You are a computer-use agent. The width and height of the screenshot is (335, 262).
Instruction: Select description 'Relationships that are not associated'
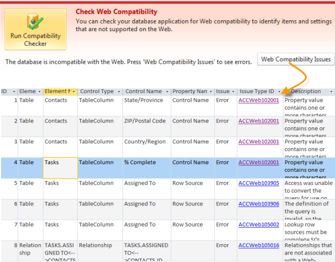309,250
